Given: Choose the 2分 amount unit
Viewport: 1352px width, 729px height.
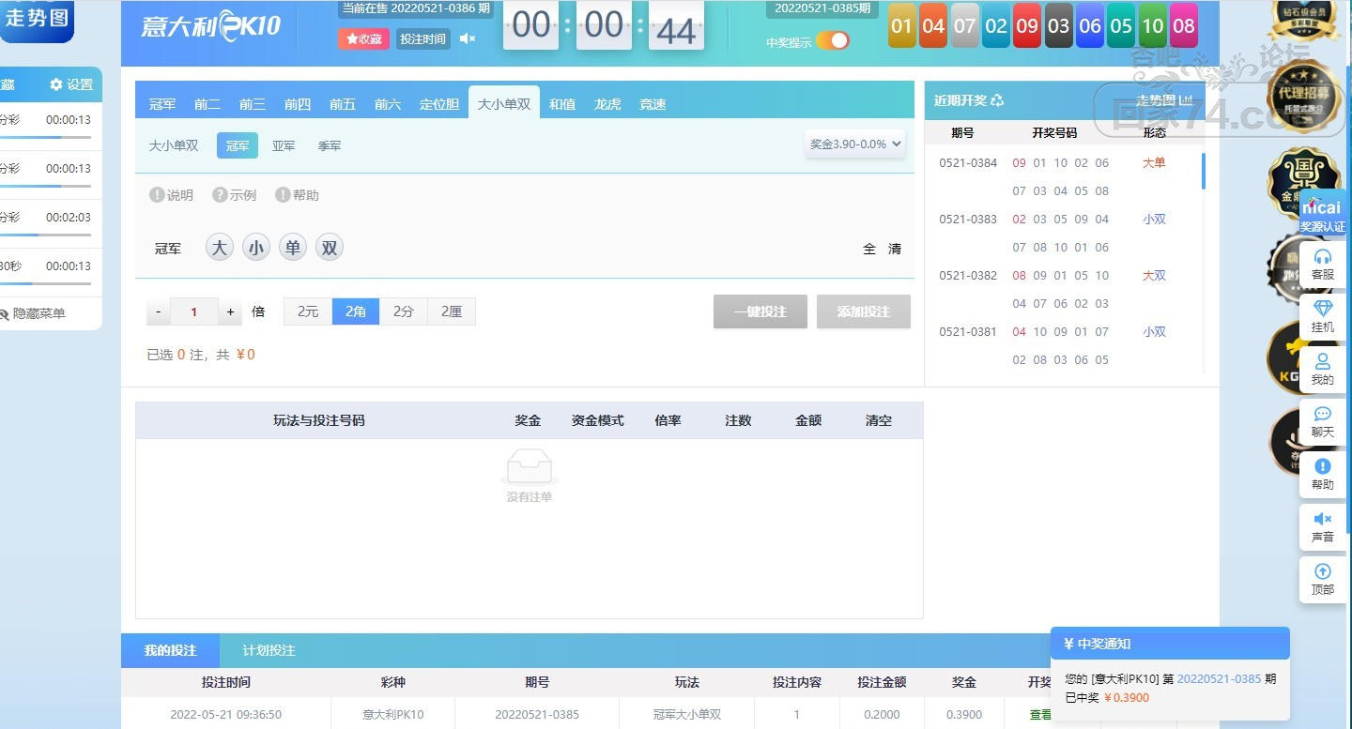Looking at the screenshot, I should [404, 311].
